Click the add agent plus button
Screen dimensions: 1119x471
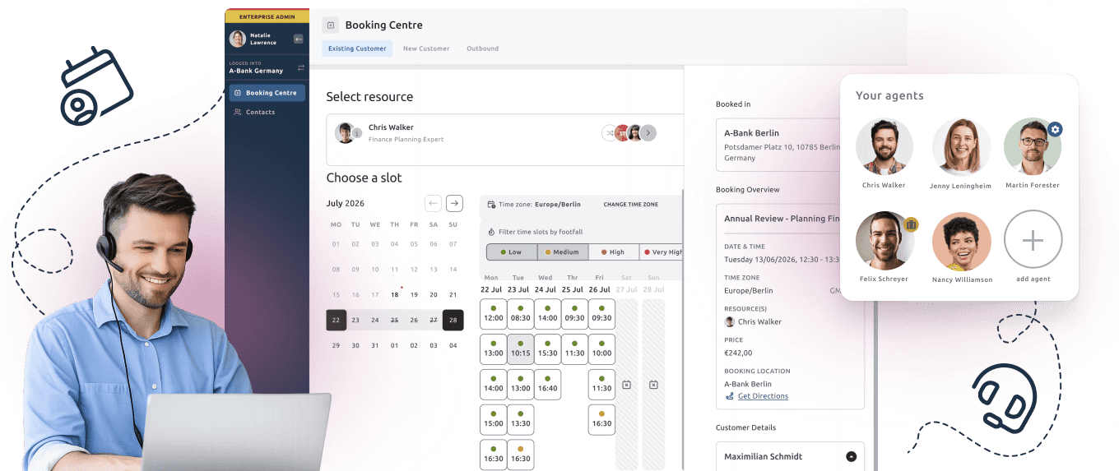(x=1033, y=239)
